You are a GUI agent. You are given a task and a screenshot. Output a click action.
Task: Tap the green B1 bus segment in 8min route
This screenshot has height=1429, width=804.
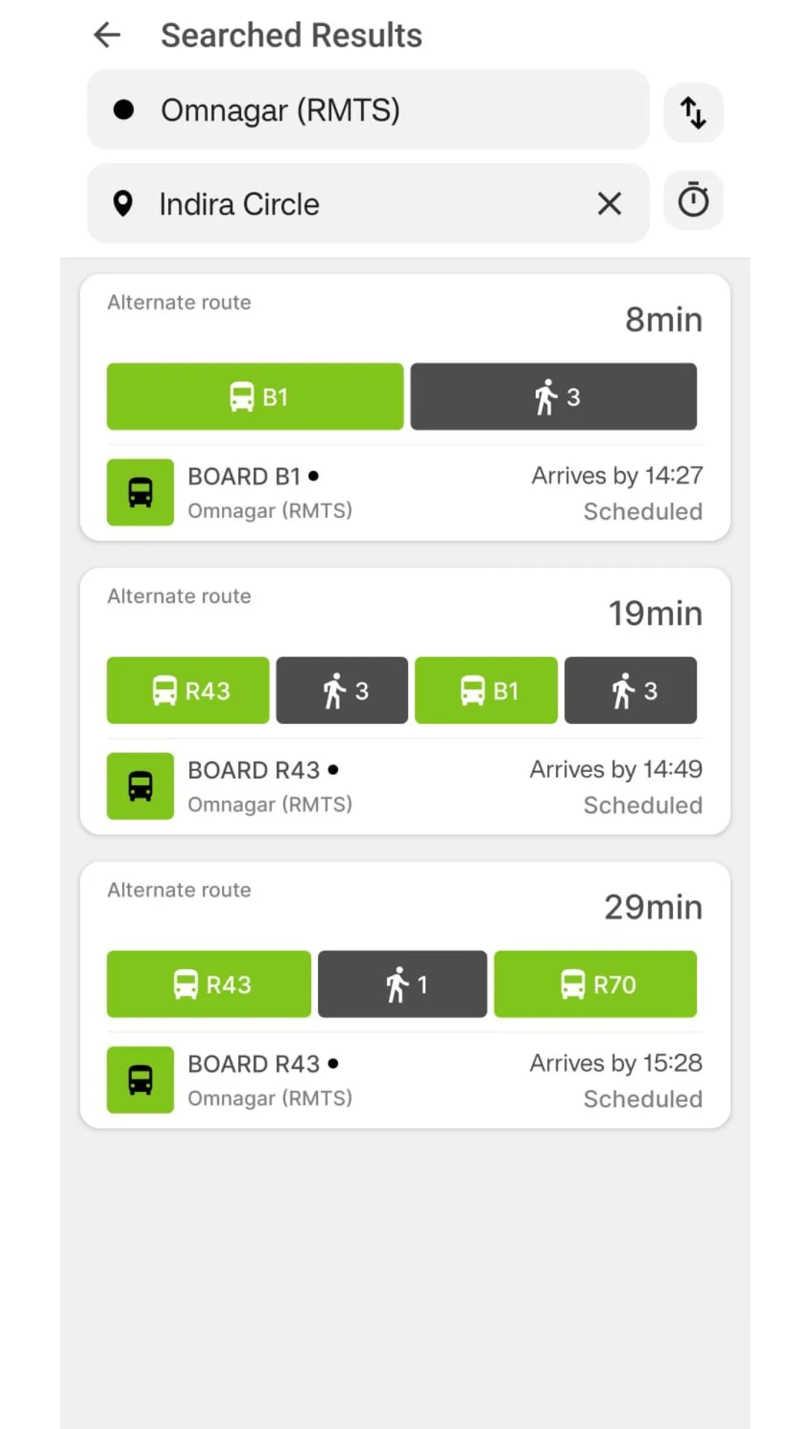(x=255, y=397)
